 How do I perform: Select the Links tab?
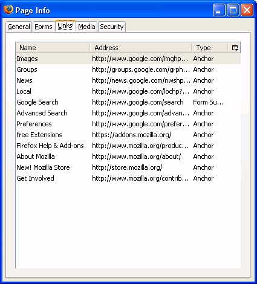(x=65, y=26)
